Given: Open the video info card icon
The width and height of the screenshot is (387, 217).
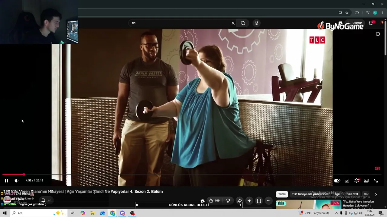Looking at the screenshot, I should click(378, 34).
